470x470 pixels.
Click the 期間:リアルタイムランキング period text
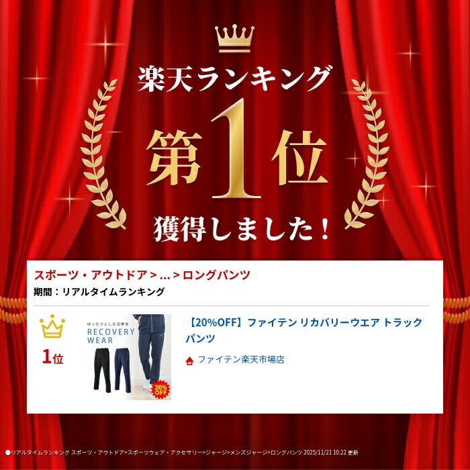coord(99,291)
